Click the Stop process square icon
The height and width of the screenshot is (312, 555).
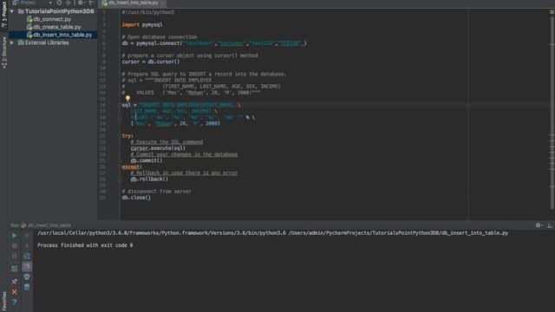(x=14, y=246)
